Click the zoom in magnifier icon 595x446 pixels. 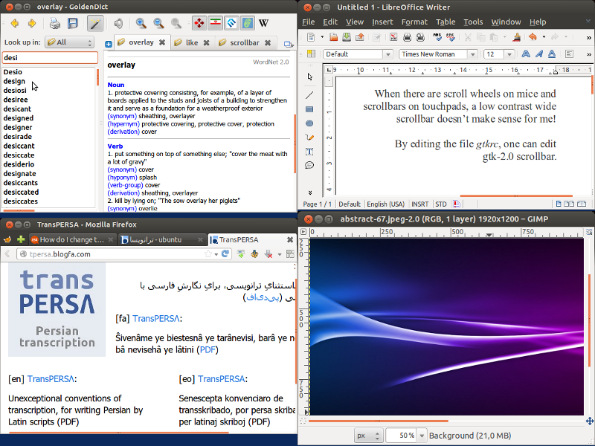tap(141, 24)
